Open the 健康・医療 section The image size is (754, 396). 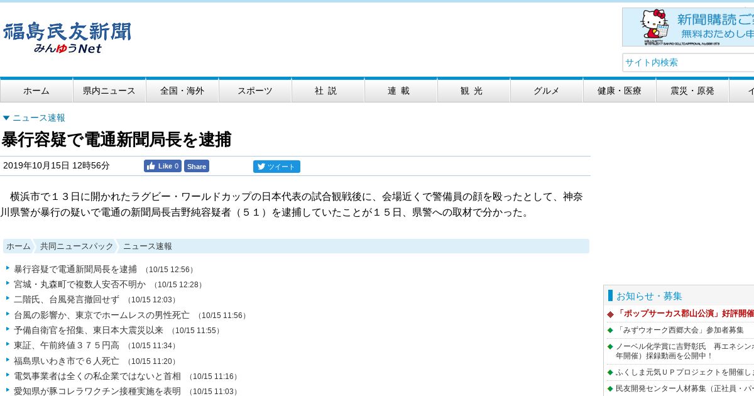click(620, 91)
